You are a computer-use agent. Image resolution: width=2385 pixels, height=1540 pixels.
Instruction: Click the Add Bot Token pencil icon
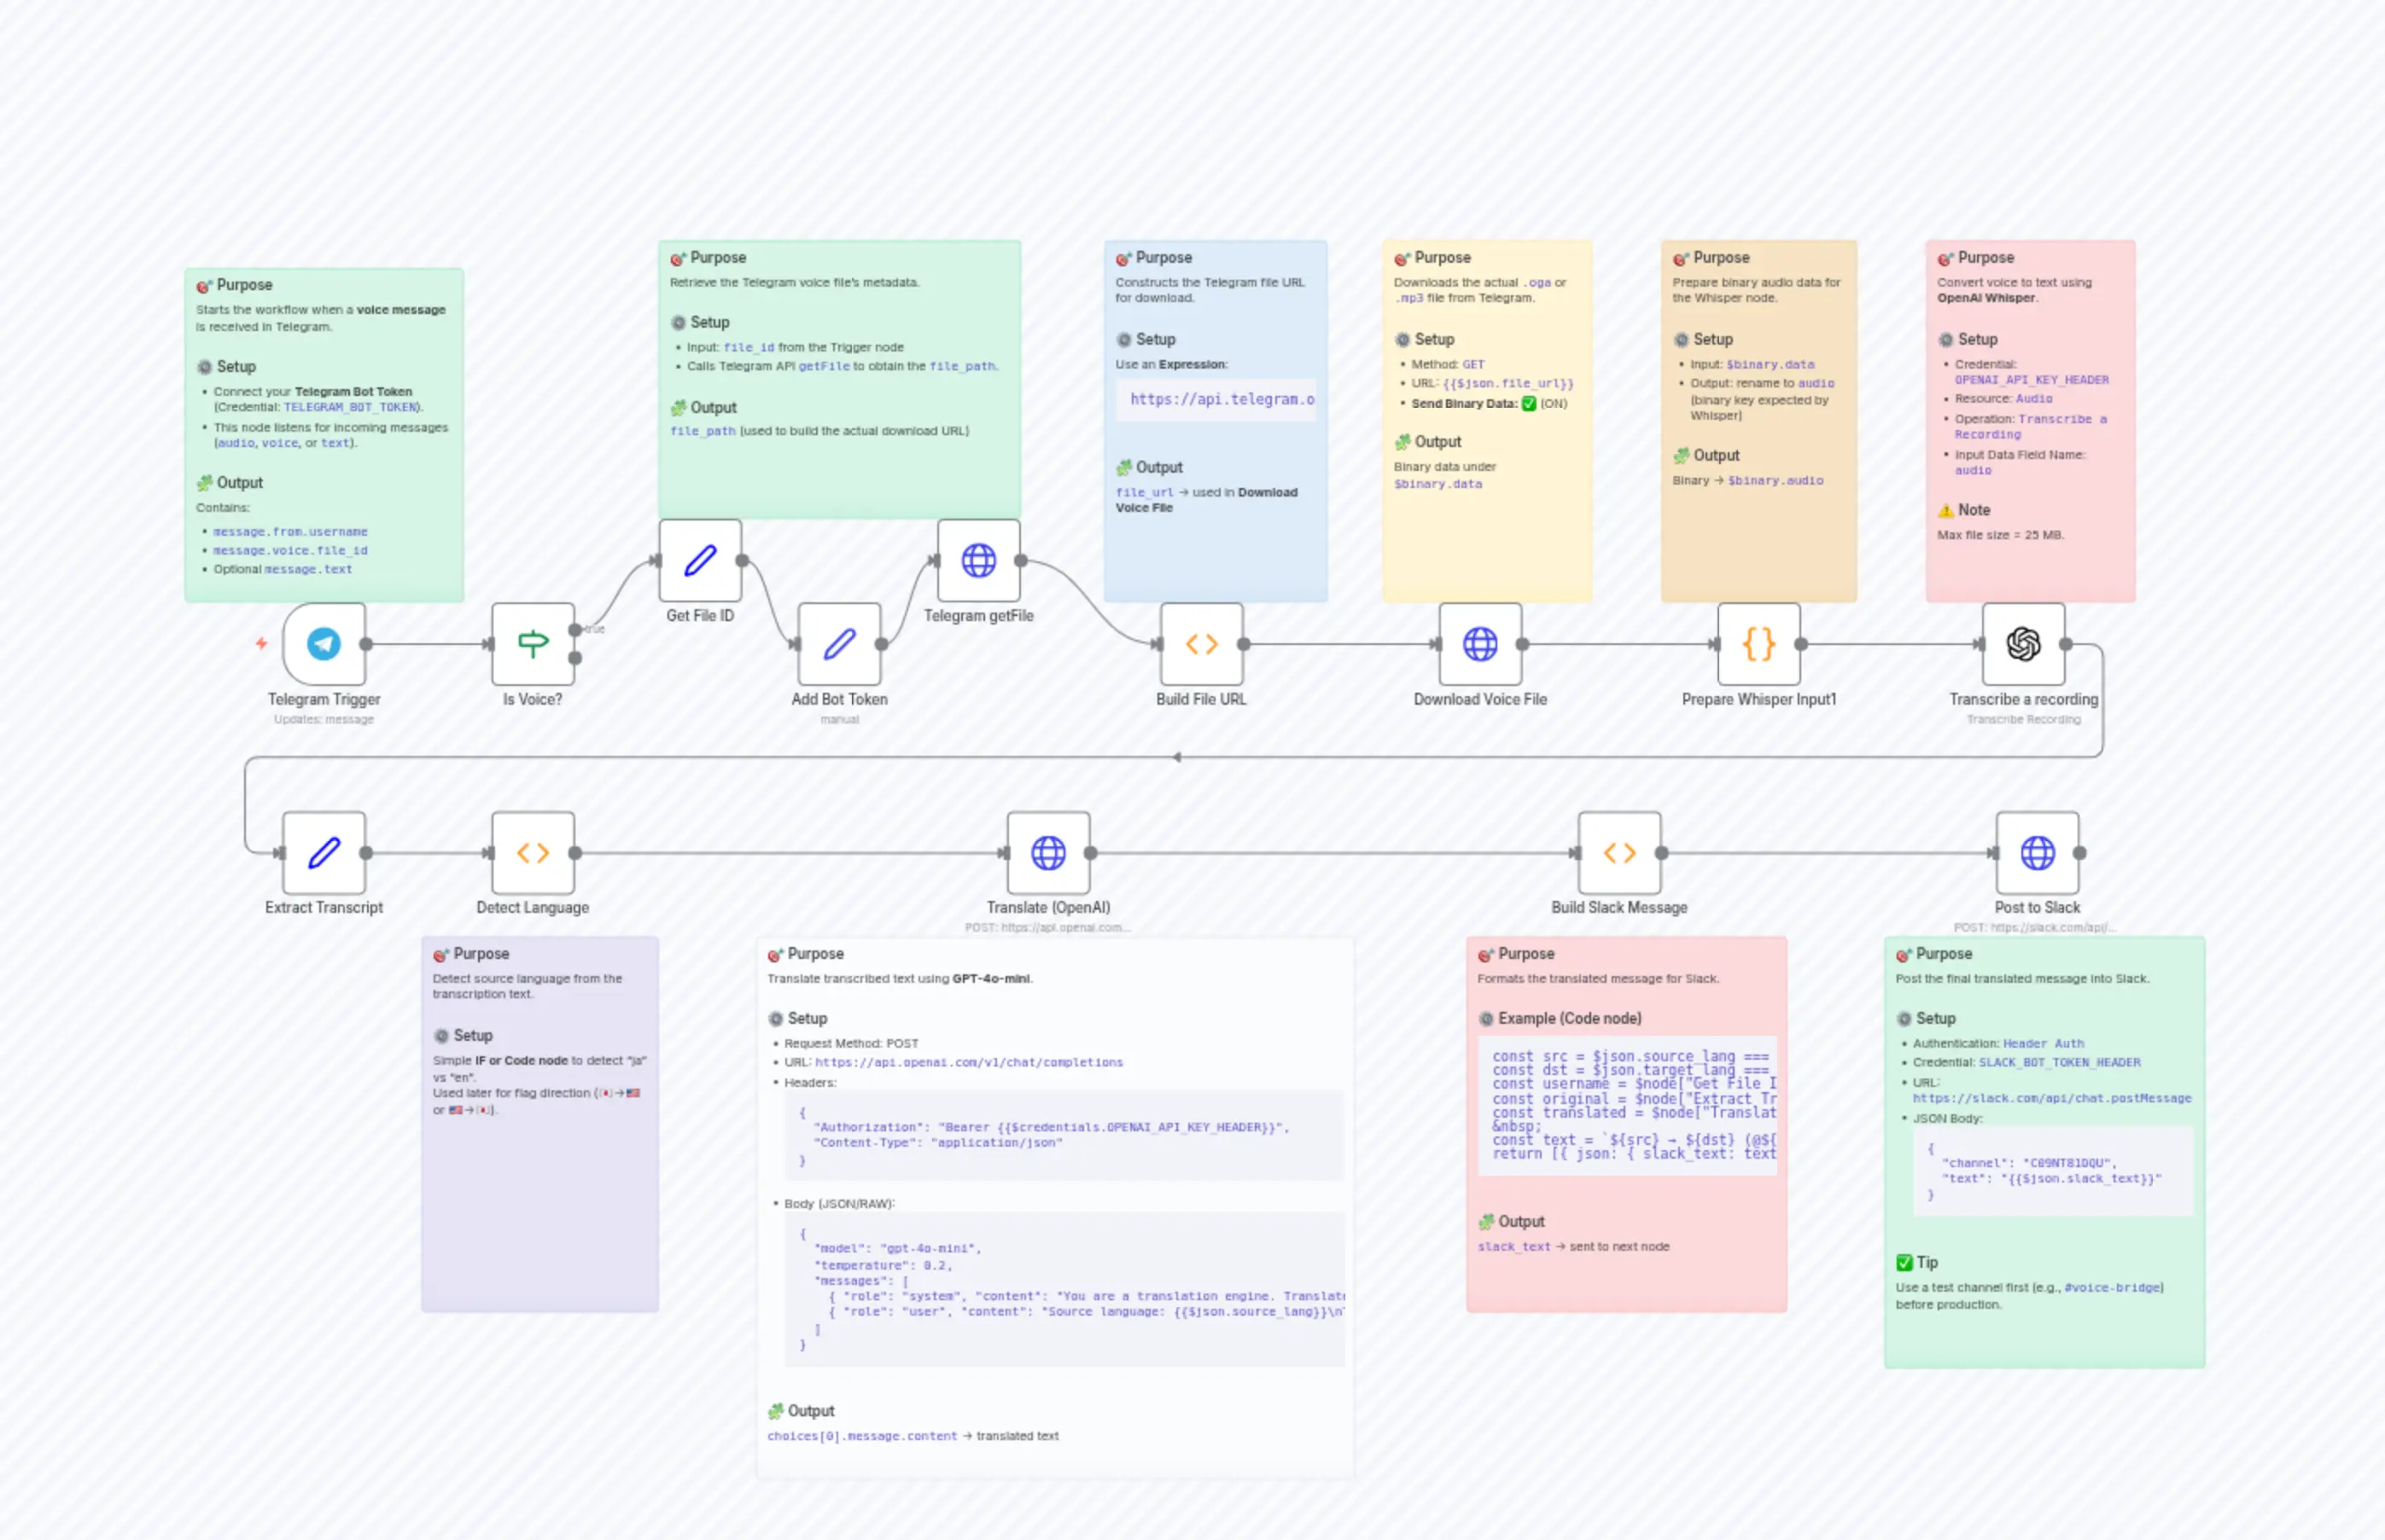click(840, 645)
